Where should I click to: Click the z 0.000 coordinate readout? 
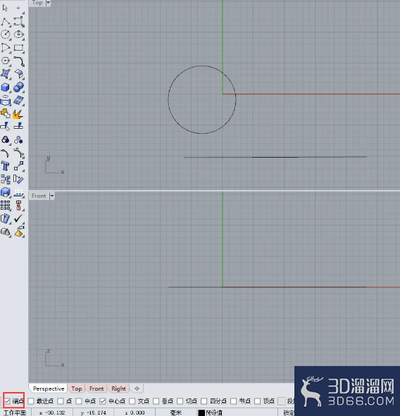(135, 412)
